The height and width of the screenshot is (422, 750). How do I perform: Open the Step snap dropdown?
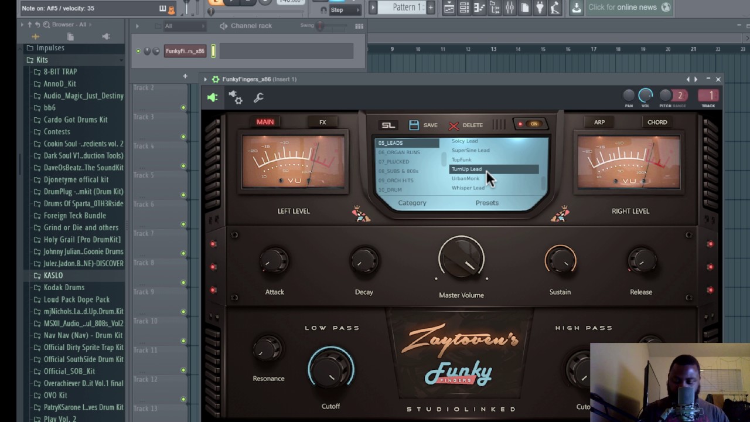[x=345, y=10]
